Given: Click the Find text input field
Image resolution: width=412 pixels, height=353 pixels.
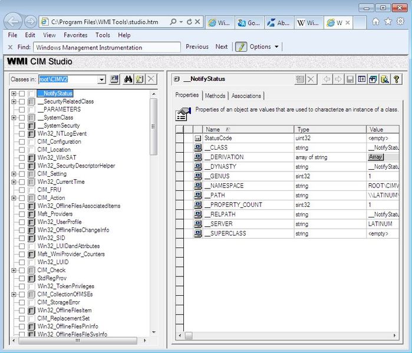Looking at the screenshot, I should click(x=107, y=47).
